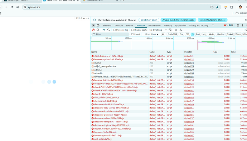The image size is (247, 141).
Task: Select the start-discourse-e14b1a44.br.js request
Action: point(169,56)
